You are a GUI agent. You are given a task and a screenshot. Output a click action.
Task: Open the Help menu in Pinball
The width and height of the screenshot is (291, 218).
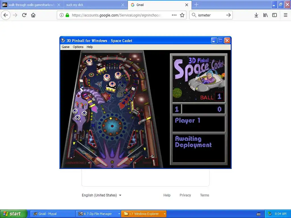90,47
